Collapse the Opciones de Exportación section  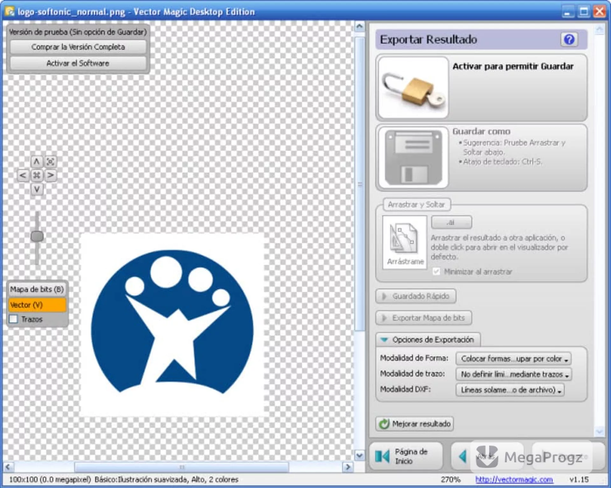(x=428, y=340)
